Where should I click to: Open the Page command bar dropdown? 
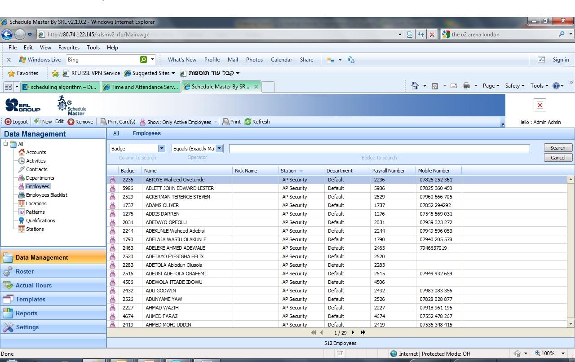point(491,86)
